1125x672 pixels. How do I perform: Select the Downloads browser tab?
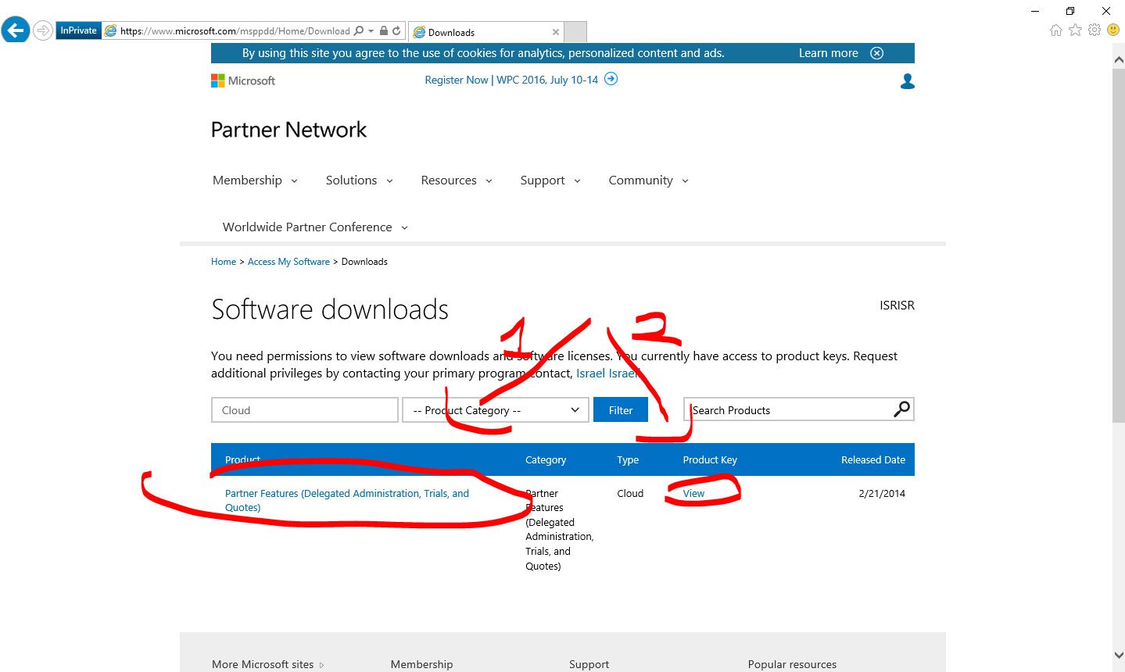pyautogui.click(x=485, y=32)
